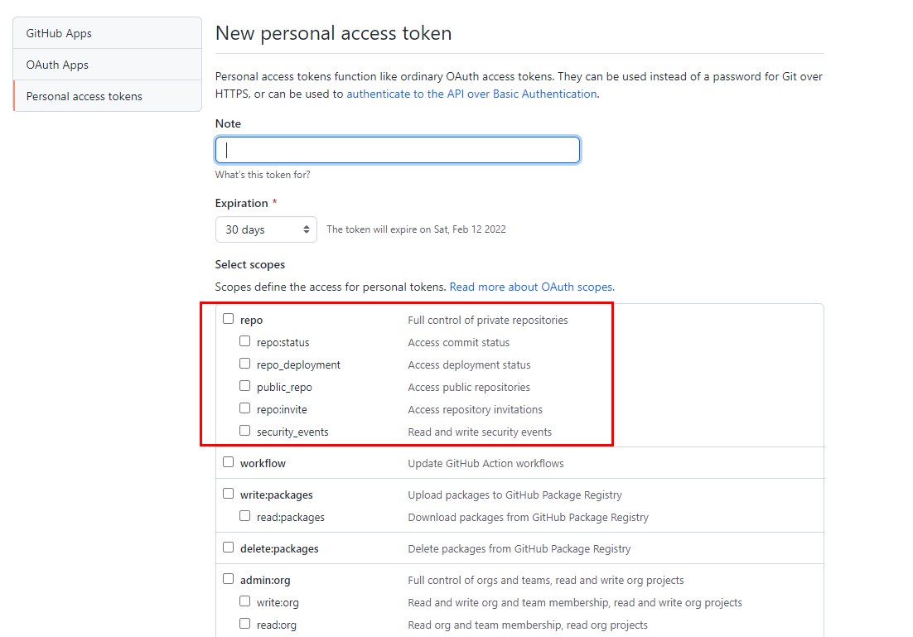Check the security_events checkbox
This screenshot has height=637, width=913.
[x=245, y=431]
